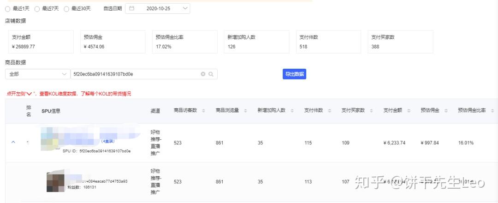Click the 店铺数据 section heading

[16, 21]
